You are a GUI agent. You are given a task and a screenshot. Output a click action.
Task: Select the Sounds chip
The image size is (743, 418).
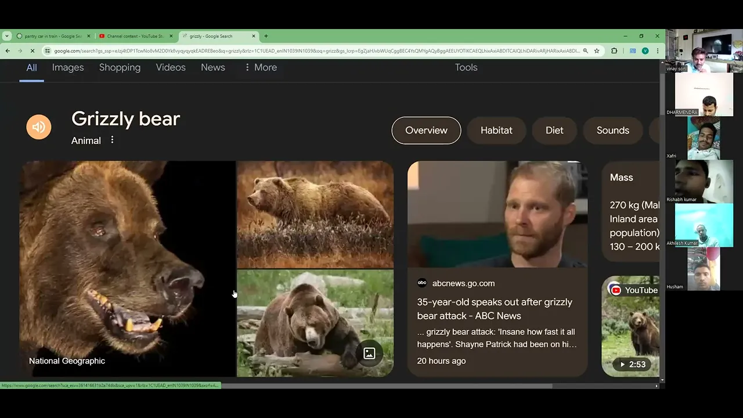coord(613,130)
